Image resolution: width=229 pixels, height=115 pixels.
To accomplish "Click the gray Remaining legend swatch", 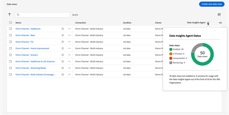I will click(171, 63).
